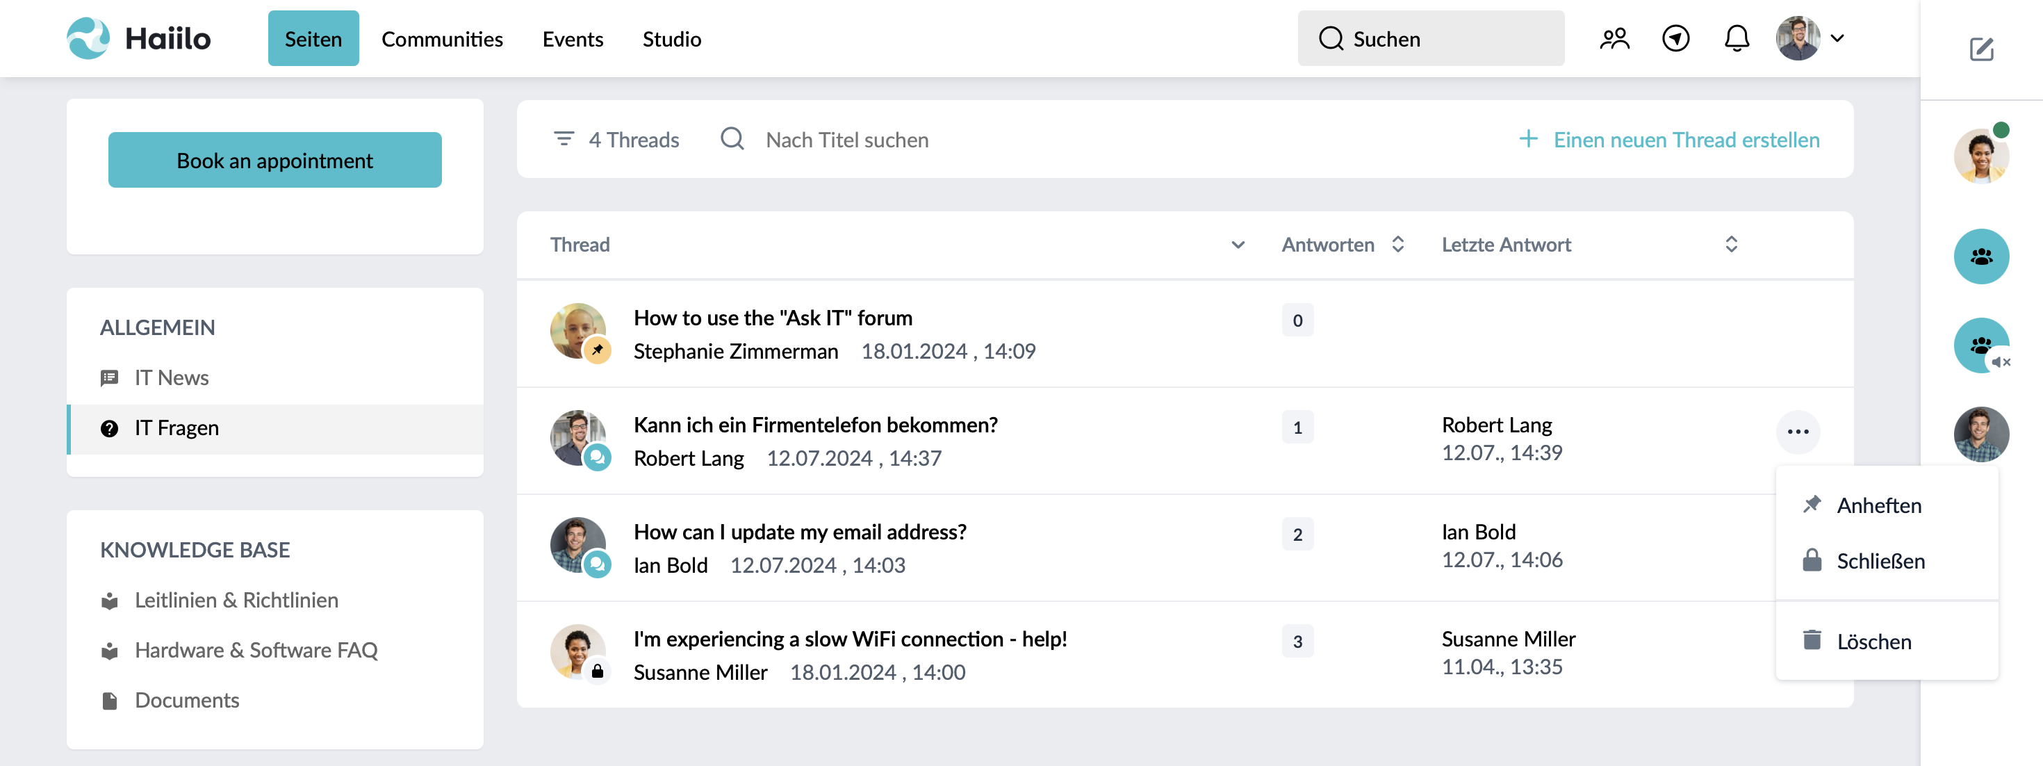Click reply count 3 badge
This screenshot has width=2043, height=766.
[1297, 642]
